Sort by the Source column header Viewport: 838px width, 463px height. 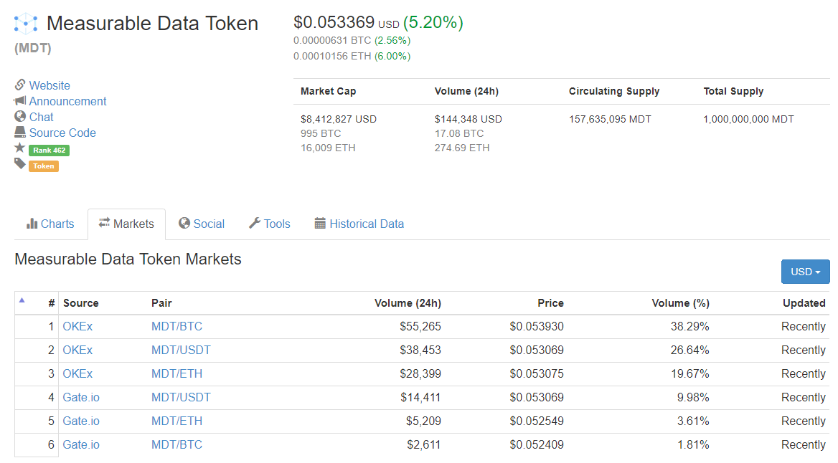[80, 302]
